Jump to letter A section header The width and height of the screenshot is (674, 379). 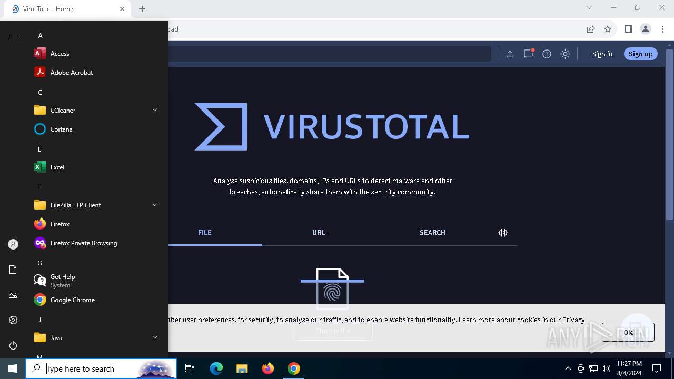point(40,36)
